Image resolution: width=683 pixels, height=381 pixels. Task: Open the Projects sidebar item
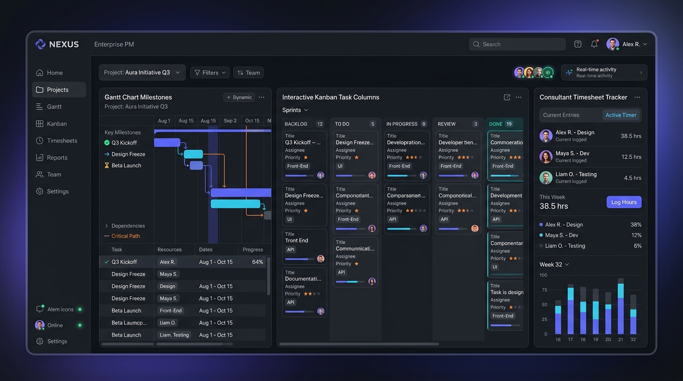tap(59, 90)
